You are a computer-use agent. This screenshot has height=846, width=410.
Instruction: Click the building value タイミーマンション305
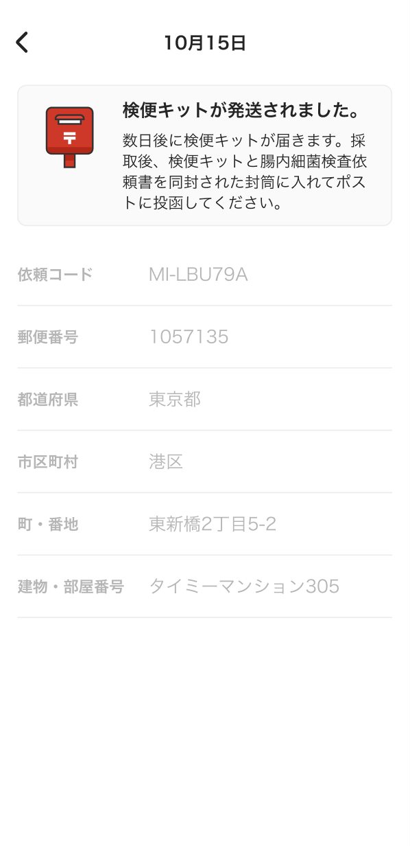244,586
